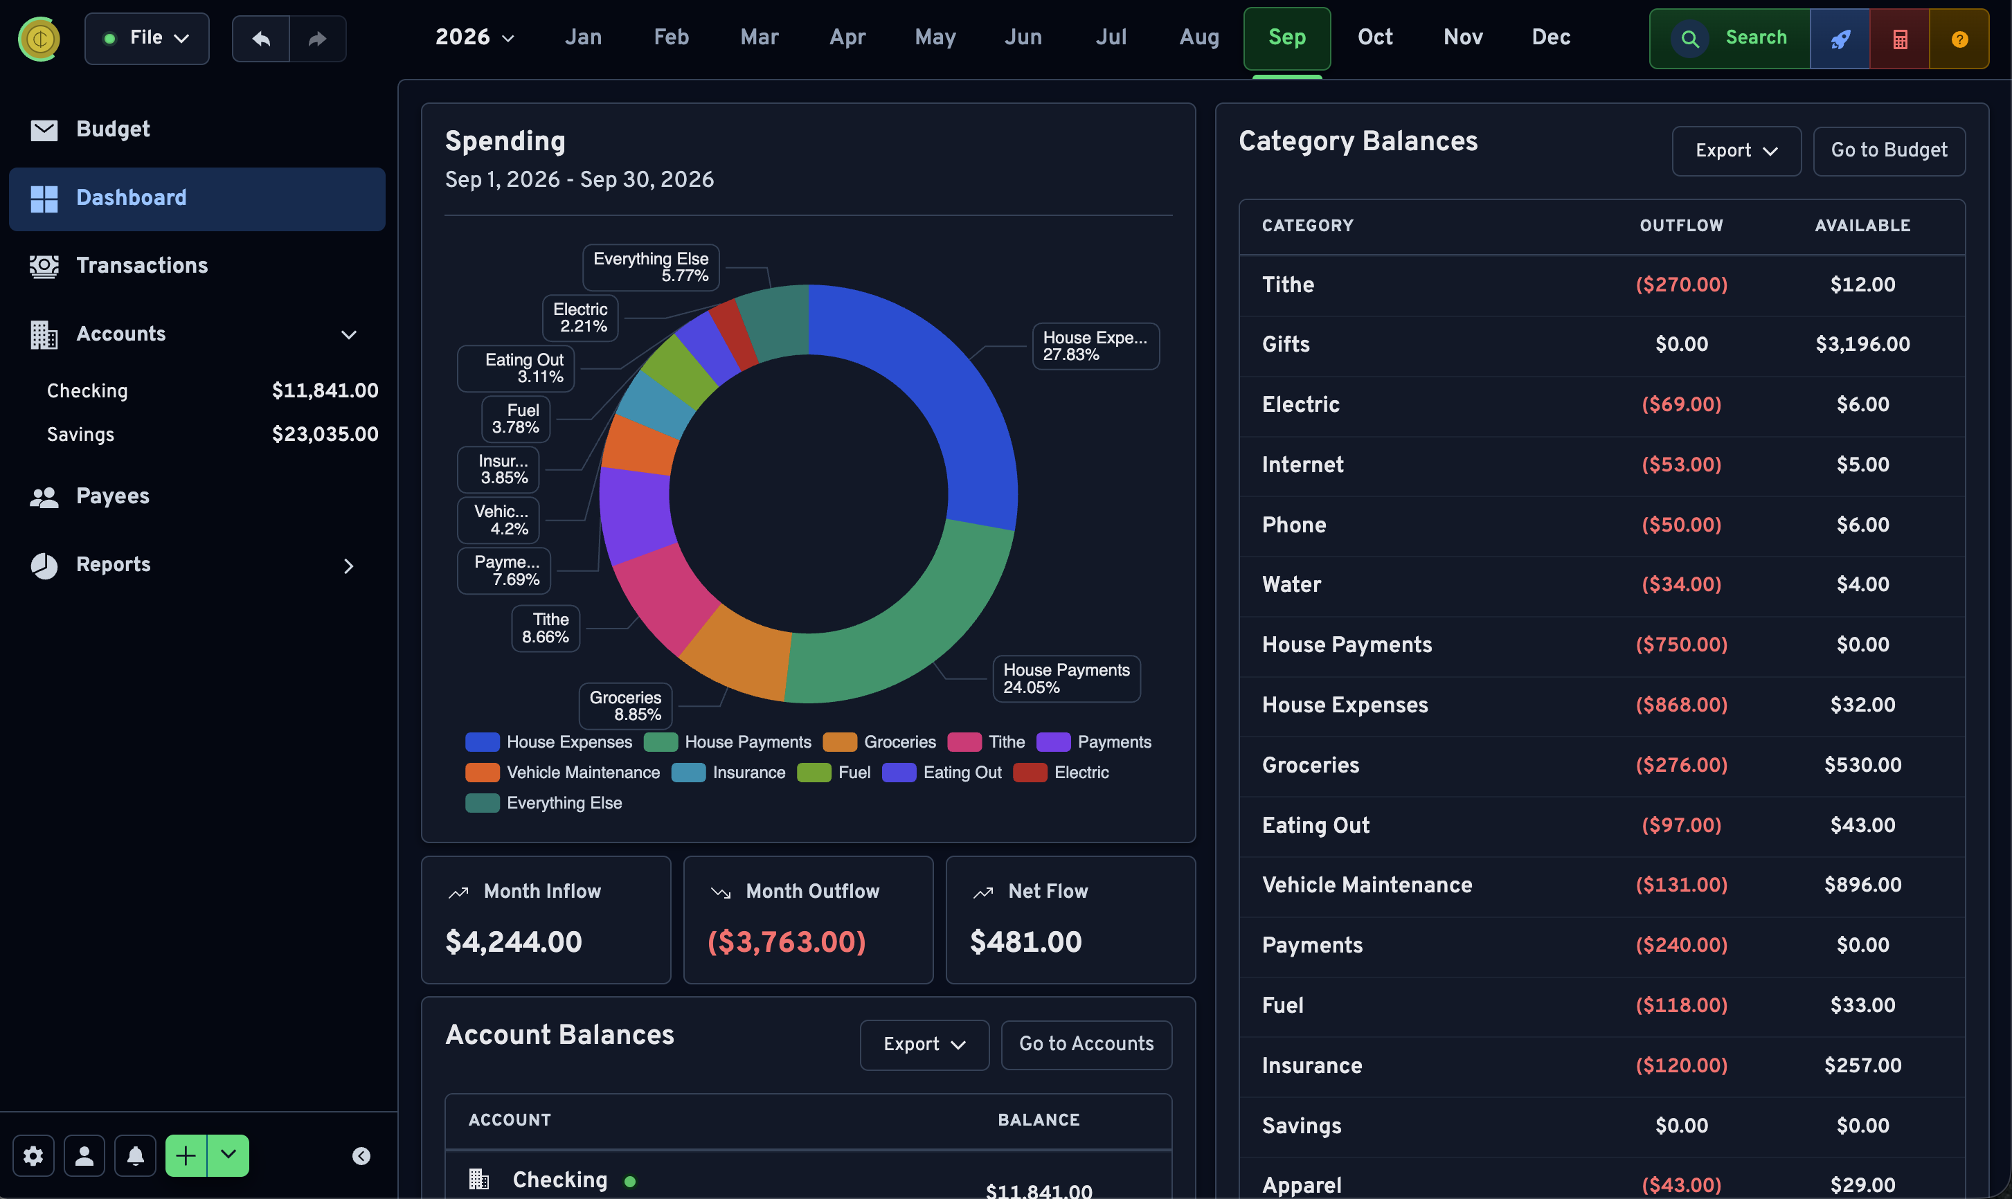The width and height of the screenshot is (2012, 1199).
Task: Switch to the Jan month tab
Action: pos(582,37)
